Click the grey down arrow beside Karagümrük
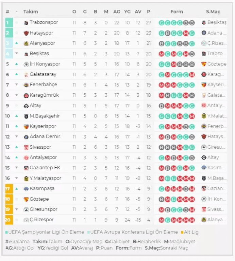 (17, 95)
